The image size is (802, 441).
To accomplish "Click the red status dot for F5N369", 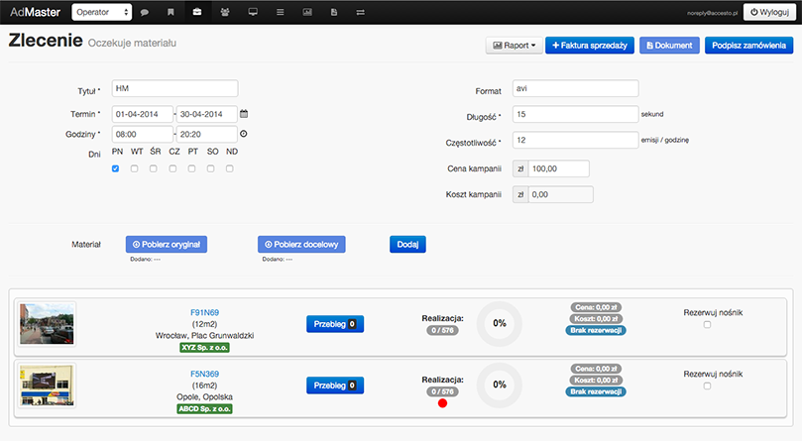I will [442, 403].
